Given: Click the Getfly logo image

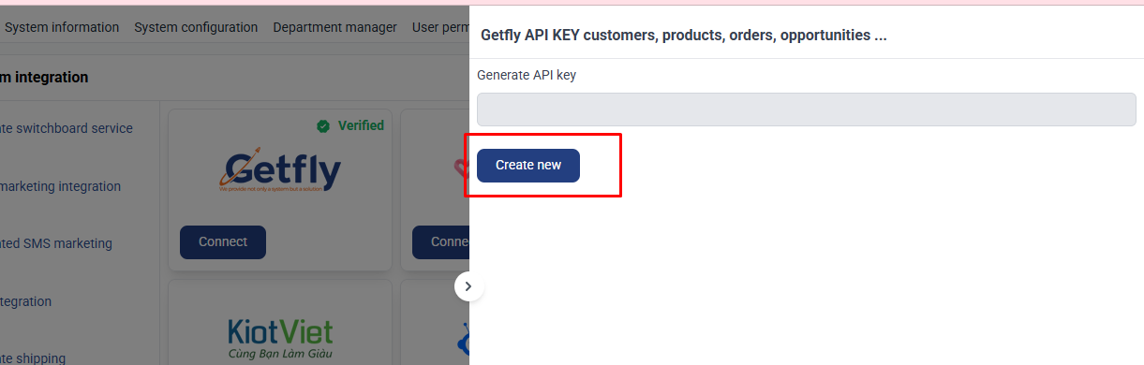Looking at the screenshot, I should [x=280, y=171].
